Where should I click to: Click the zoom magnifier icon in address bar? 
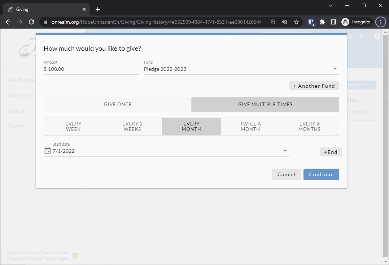(x=273, y=22)
